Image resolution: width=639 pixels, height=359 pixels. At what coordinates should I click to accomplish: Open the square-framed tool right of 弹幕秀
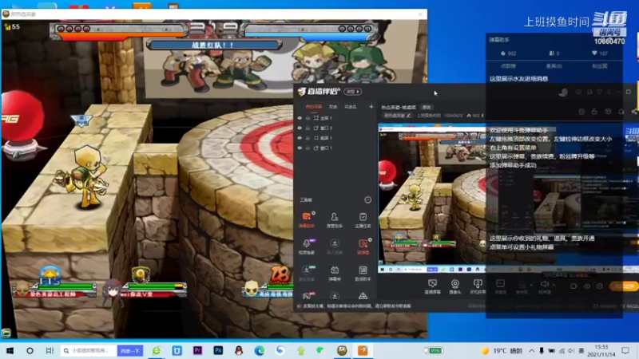(363, 273)
